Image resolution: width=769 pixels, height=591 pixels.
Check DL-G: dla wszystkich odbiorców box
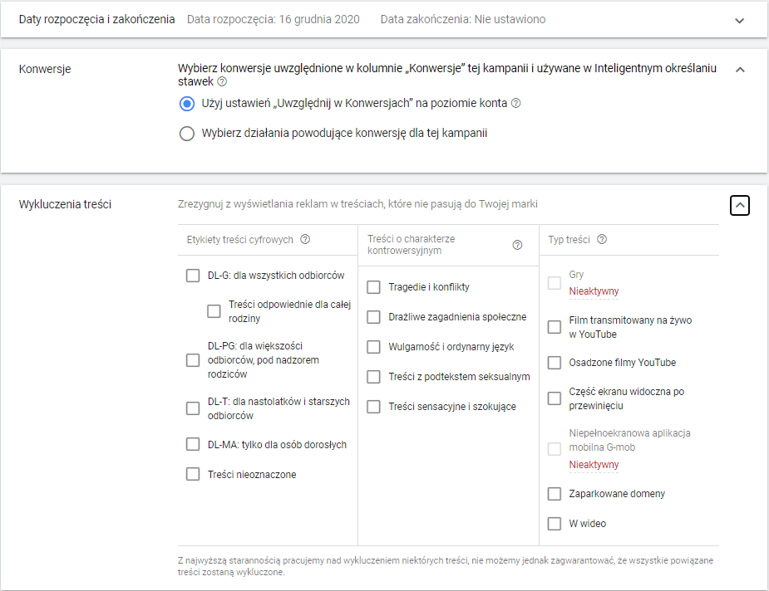tap(193, 276)
